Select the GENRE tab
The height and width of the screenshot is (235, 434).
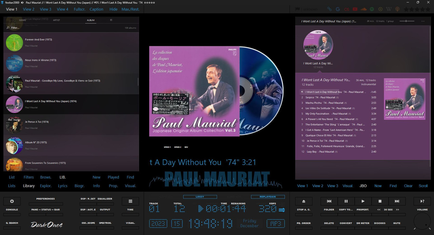click(23, 20)
